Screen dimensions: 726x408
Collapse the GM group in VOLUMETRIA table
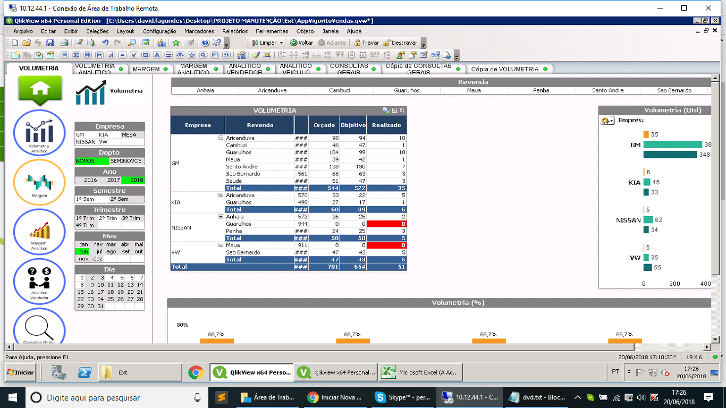click(221, 138)
